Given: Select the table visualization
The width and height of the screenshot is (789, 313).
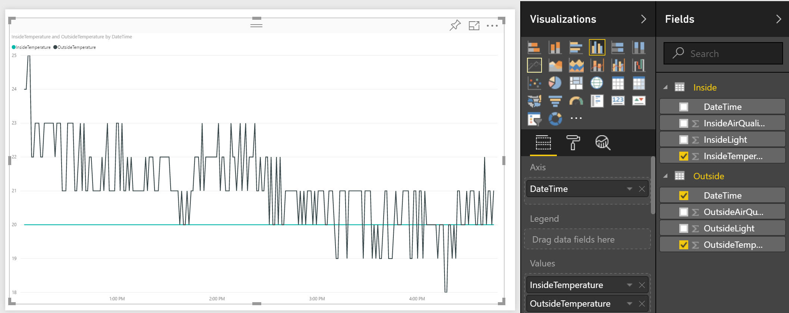Looking at the screenshot, I should [618, 83].
